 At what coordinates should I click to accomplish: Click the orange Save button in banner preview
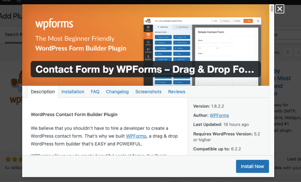pyautogui.click(x=248, y=21)
